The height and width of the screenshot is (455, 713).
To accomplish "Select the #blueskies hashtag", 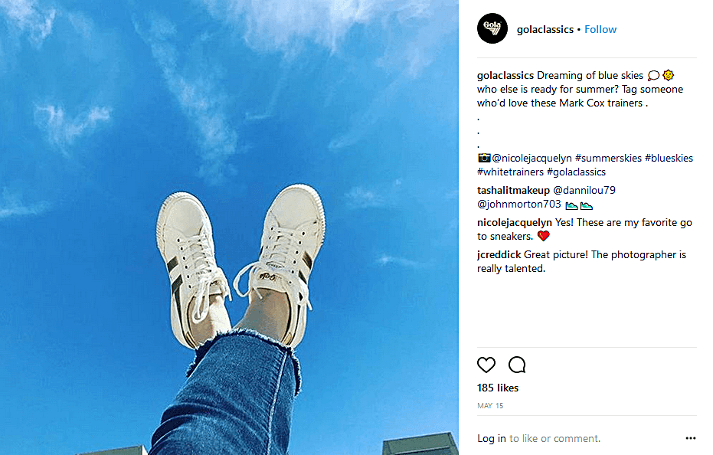I will click(669, 159).
